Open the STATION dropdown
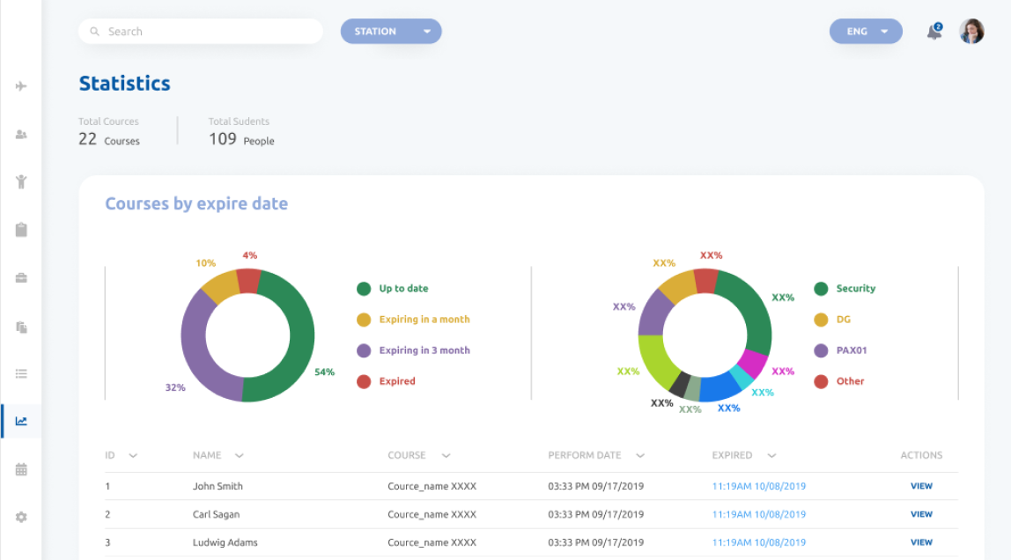The width and height of the screenshot is (1011, 560). pos(391,31)
